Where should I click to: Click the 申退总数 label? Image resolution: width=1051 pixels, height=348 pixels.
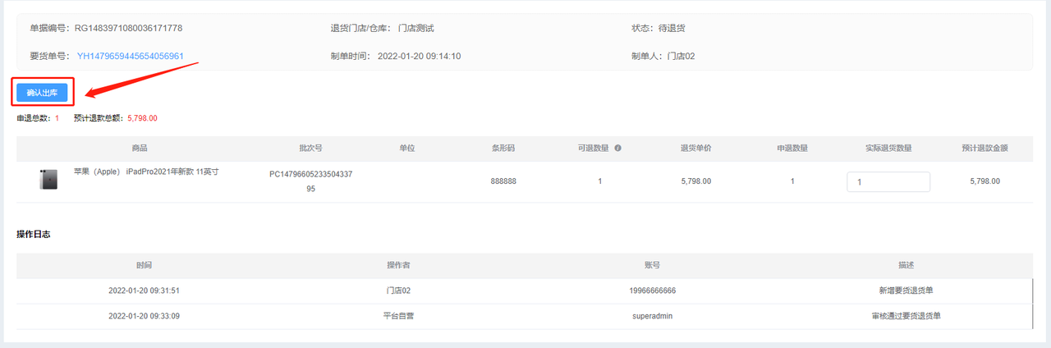(34, 118)
